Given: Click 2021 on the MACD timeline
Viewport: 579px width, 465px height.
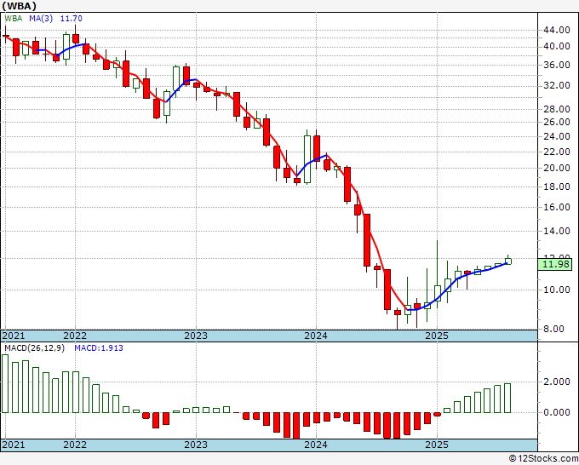Looking at the screenshot, I should pos(14,445).
